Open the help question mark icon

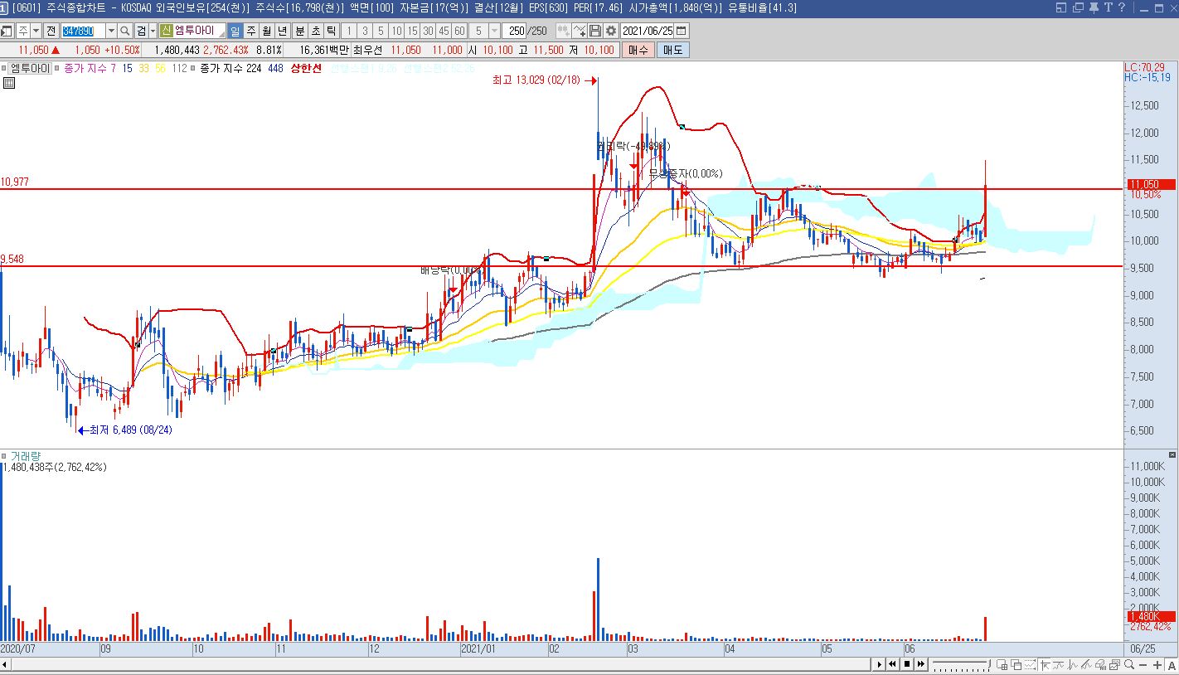(1122, 7)
